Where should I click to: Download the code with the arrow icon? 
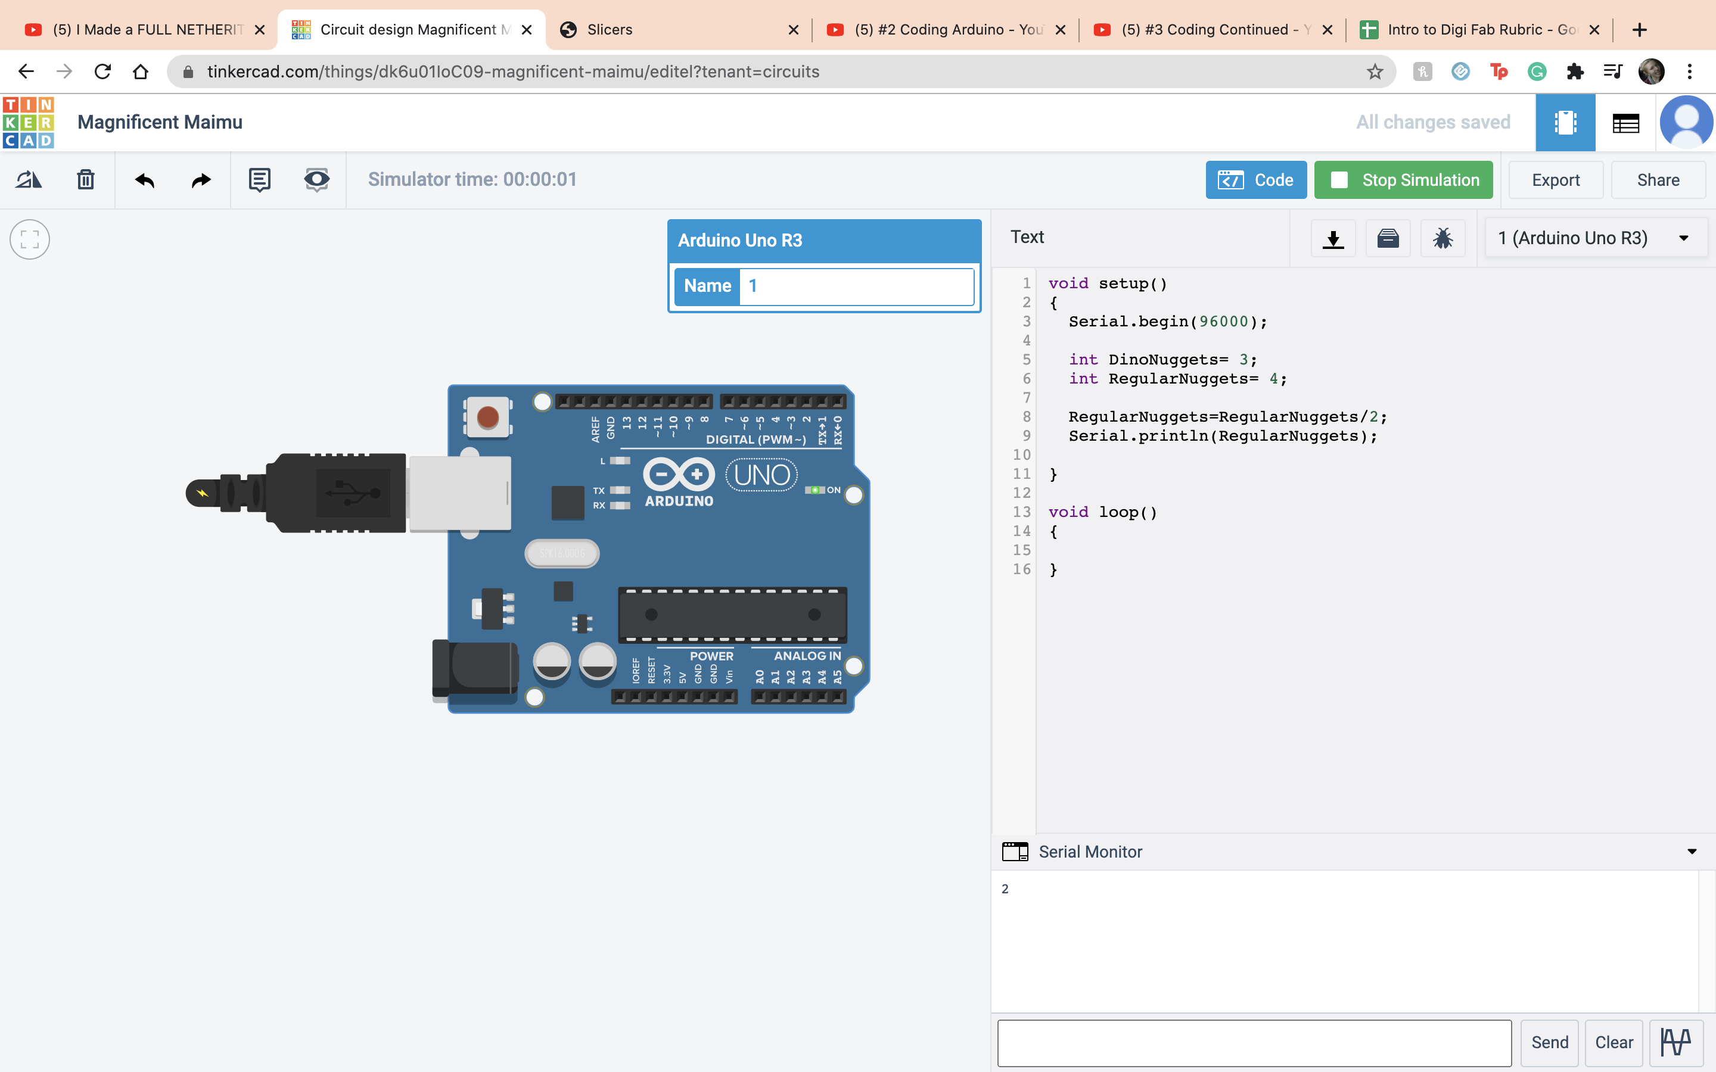pos(1333,238)
